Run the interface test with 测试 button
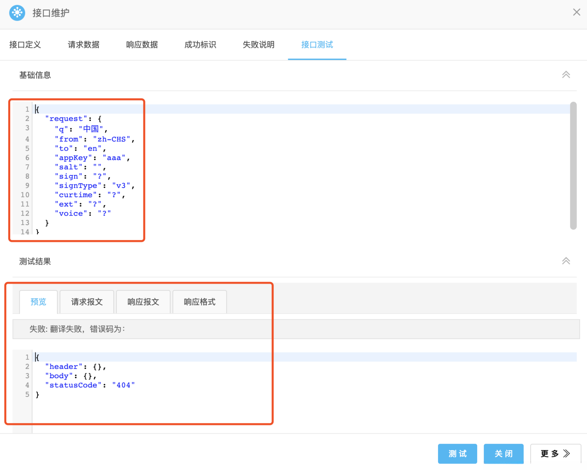This screenshot has width=587, height=473. coord(457,453)
